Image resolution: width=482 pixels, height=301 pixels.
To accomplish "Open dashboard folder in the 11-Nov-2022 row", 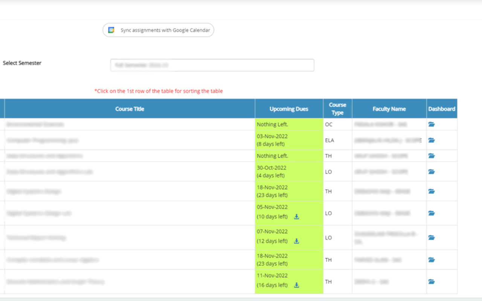I will (432, 281).
